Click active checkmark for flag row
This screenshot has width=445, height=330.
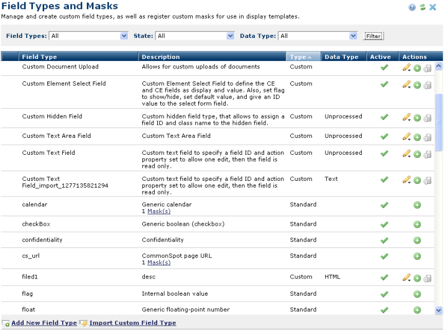click(384, 294)
